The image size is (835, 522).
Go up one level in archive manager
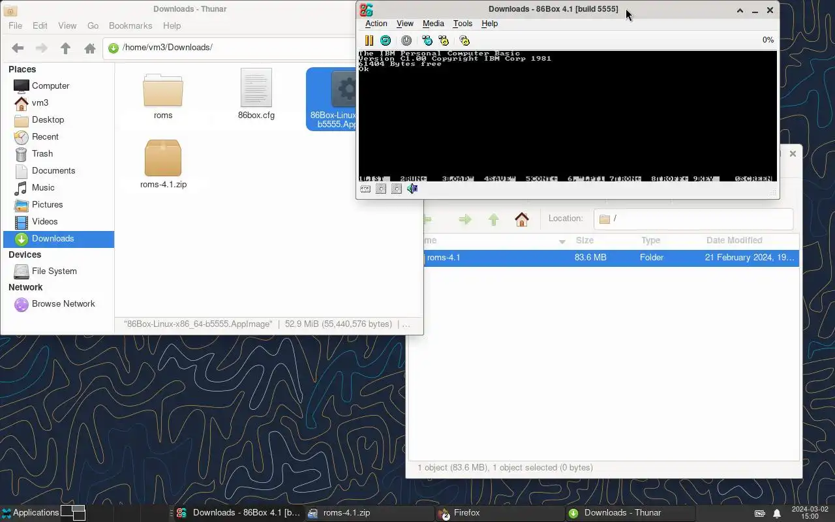[x=494, y=219]
